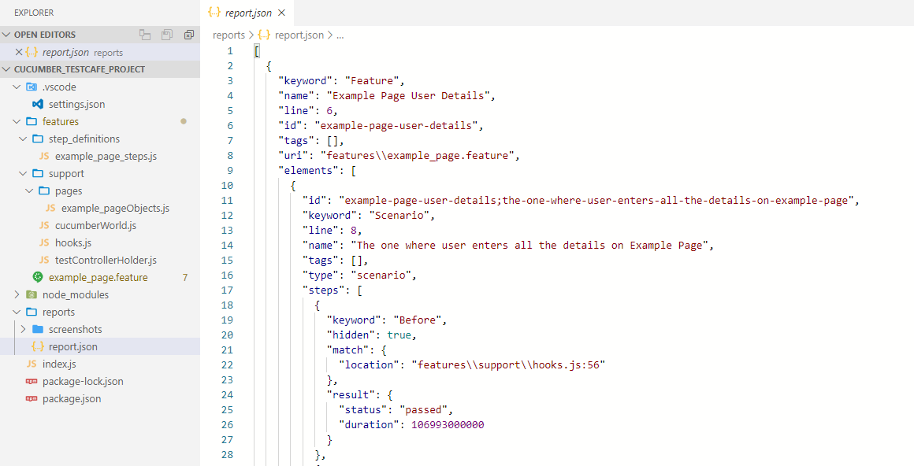Click the pages folder icon
The height and width of the screenshot is (466, 914).
click(x=44, y=191)
